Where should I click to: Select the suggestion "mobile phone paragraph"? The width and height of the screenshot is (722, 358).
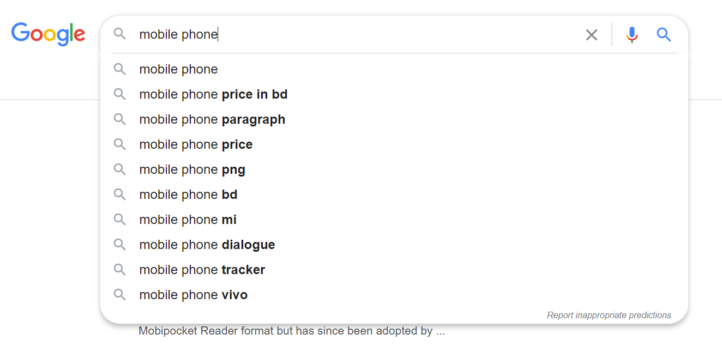pyautogui.click(x=212, y=119)
